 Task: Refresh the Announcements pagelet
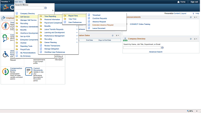191,17
